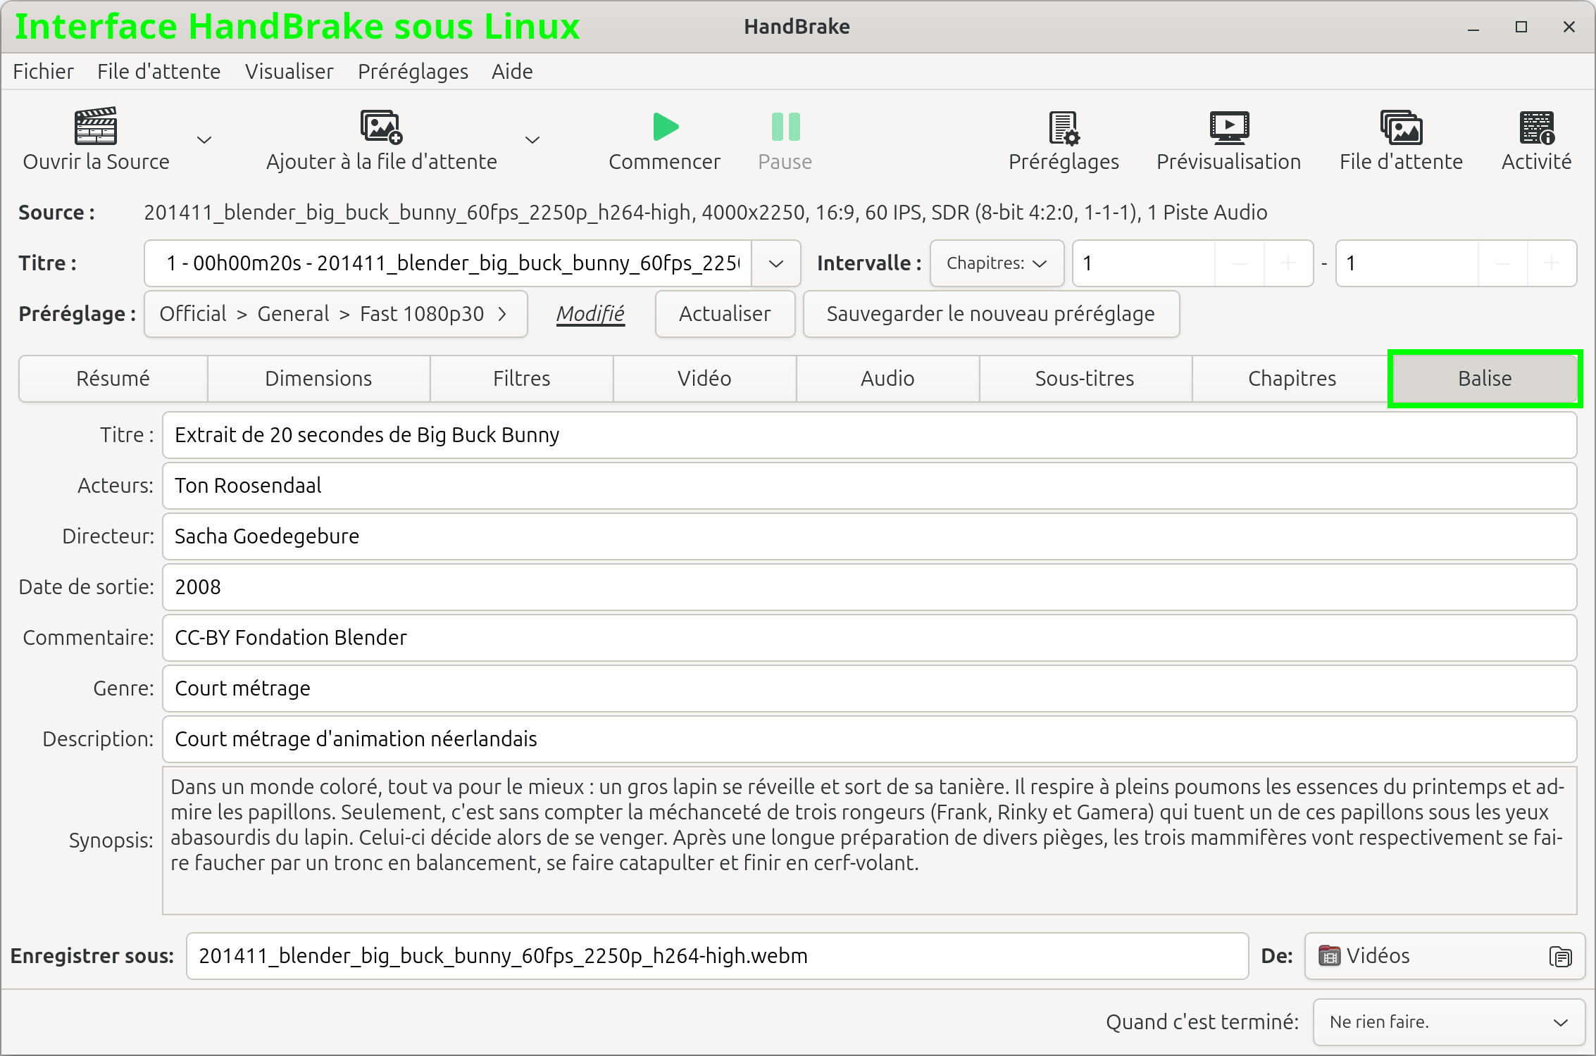Switch to the Audio tab
This screenshot has height=1056, width=1596.
tap(887, 379)
